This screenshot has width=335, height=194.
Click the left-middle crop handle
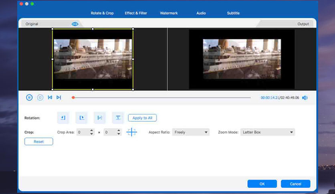pos(52,59)
